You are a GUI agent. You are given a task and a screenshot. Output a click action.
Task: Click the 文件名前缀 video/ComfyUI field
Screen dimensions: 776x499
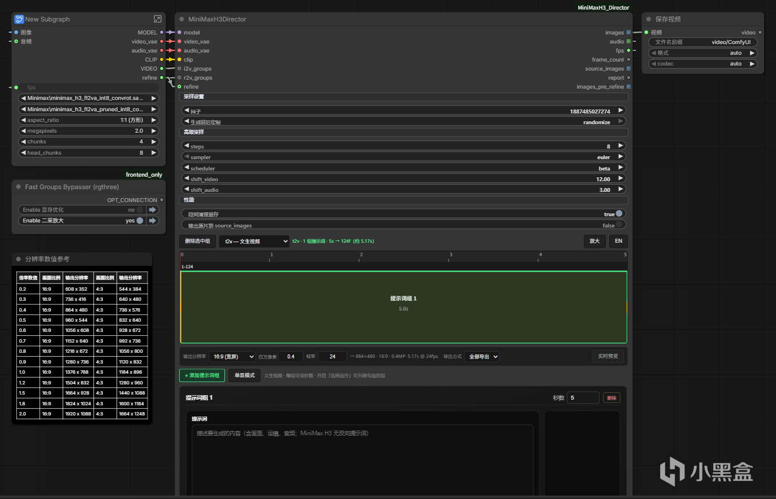[703, 42]
